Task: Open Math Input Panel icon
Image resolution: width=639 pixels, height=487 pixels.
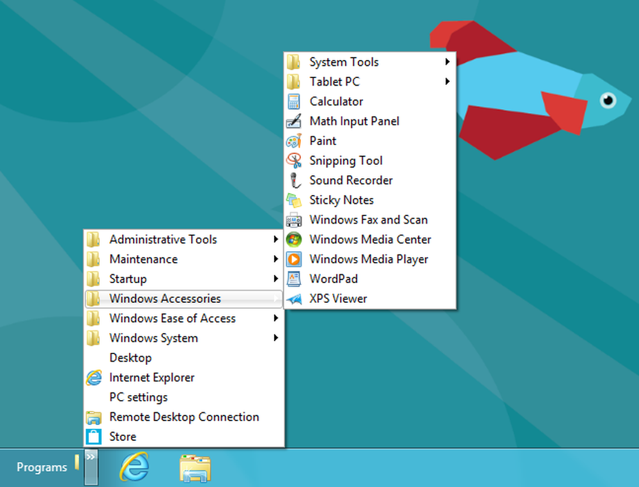Action: [x=294, y=121]
